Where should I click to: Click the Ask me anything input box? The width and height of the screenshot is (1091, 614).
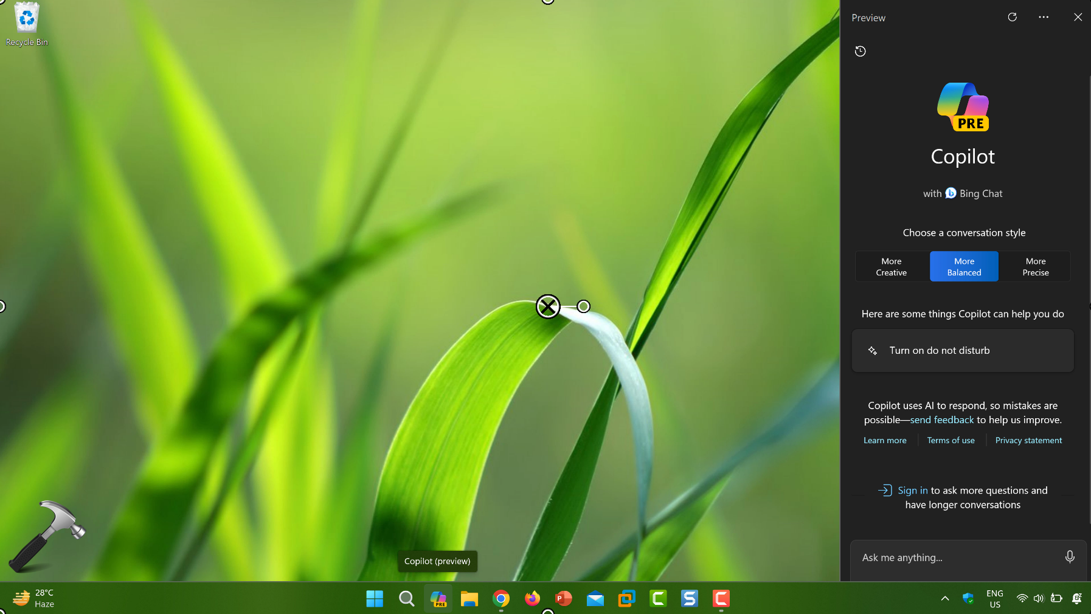(x=958, y=557)
